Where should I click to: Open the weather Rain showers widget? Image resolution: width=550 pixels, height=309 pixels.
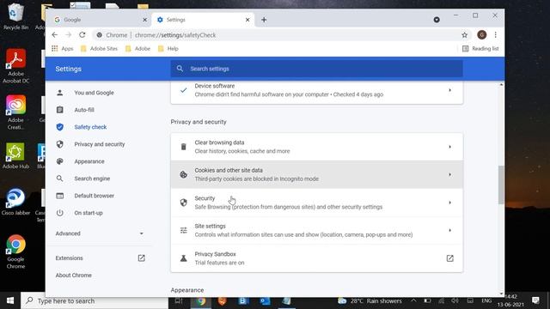370,300
